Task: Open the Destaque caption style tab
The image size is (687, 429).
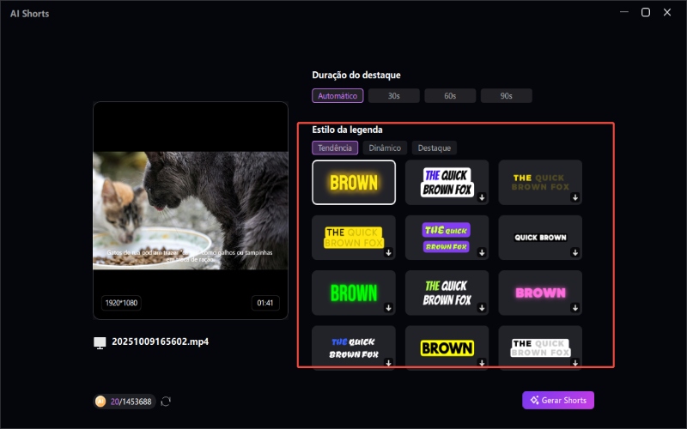Action: 434,148
